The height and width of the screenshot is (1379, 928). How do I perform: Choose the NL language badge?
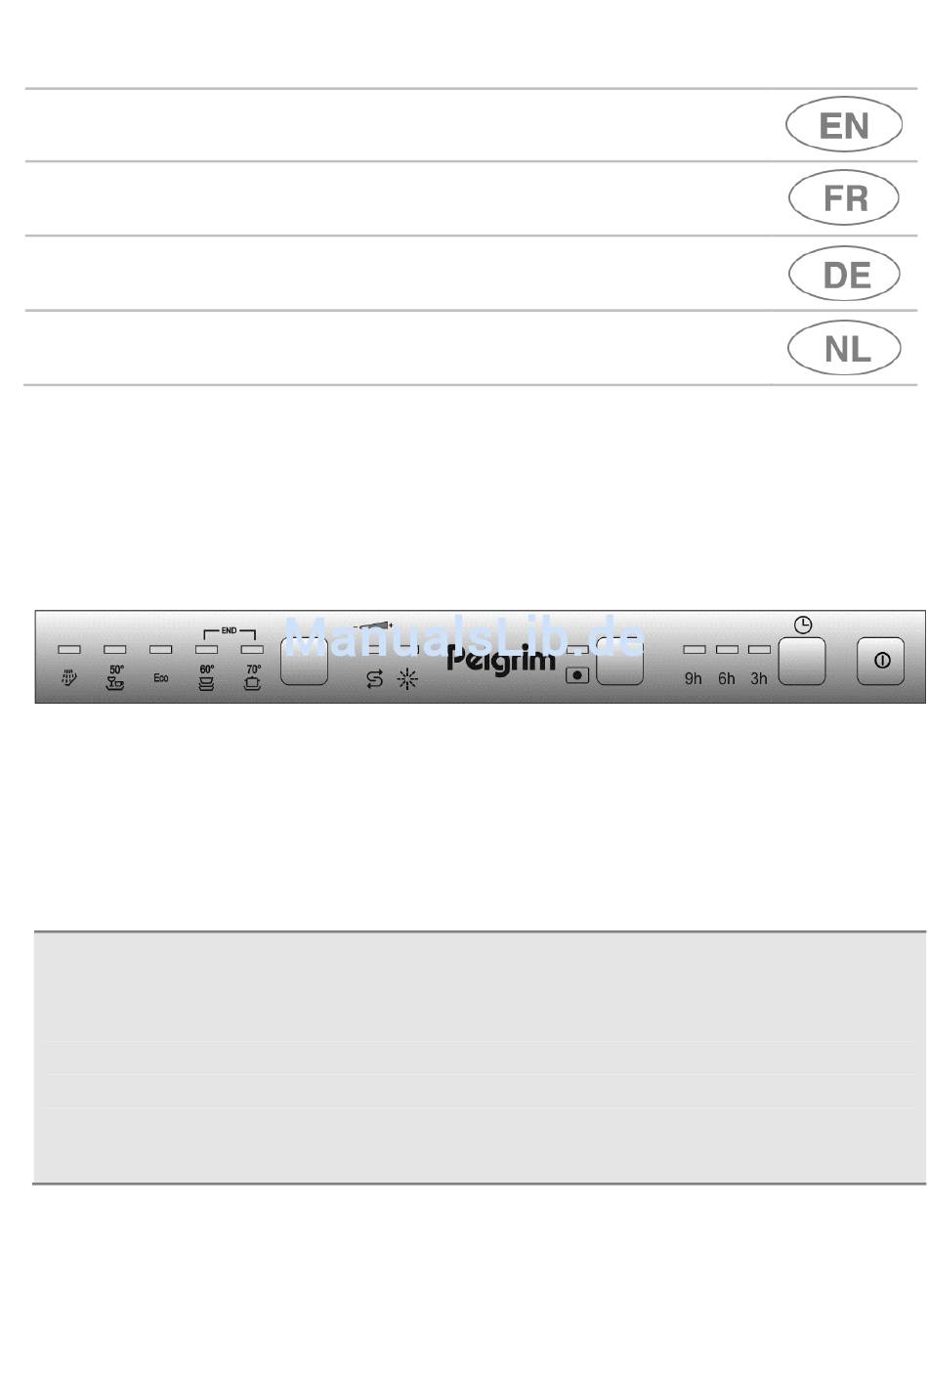coord(845,348)
